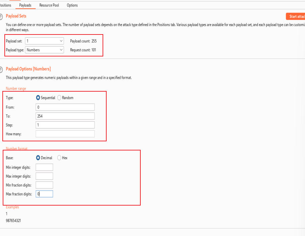The width and height of the screenshot is (305, 236).
Task: Focus the Min integer digits field
Action: pos(44,167)
